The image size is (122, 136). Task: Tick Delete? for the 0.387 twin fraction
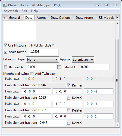68,110
